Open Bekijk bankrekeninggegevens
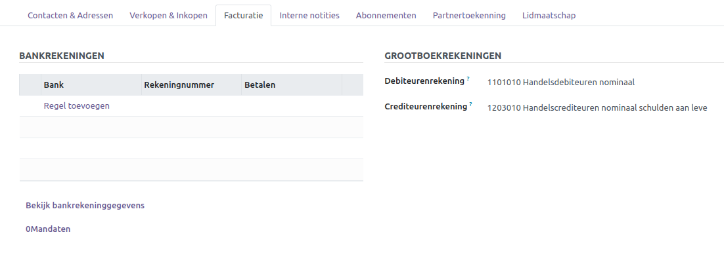Screen dimensions: 724x264 tap(85, 205)
